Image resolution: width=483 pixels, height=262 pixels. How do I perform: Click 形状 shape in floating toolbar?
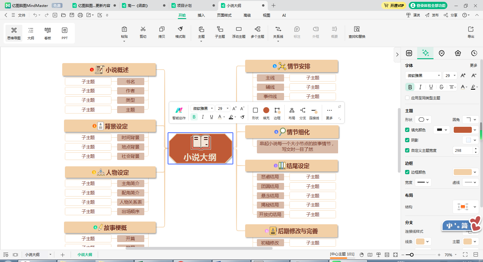point(255,113)
